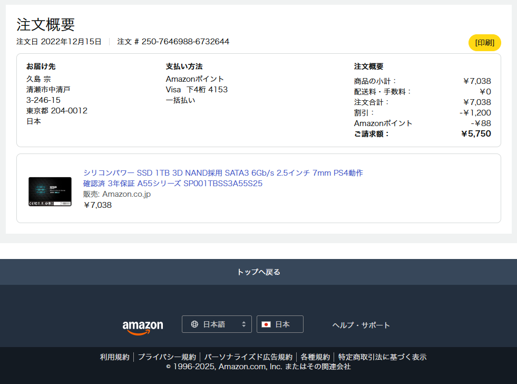The image size is (517, 384).
Task: Open the プライバシー規約 footer link
Action: tap(167, 357)
